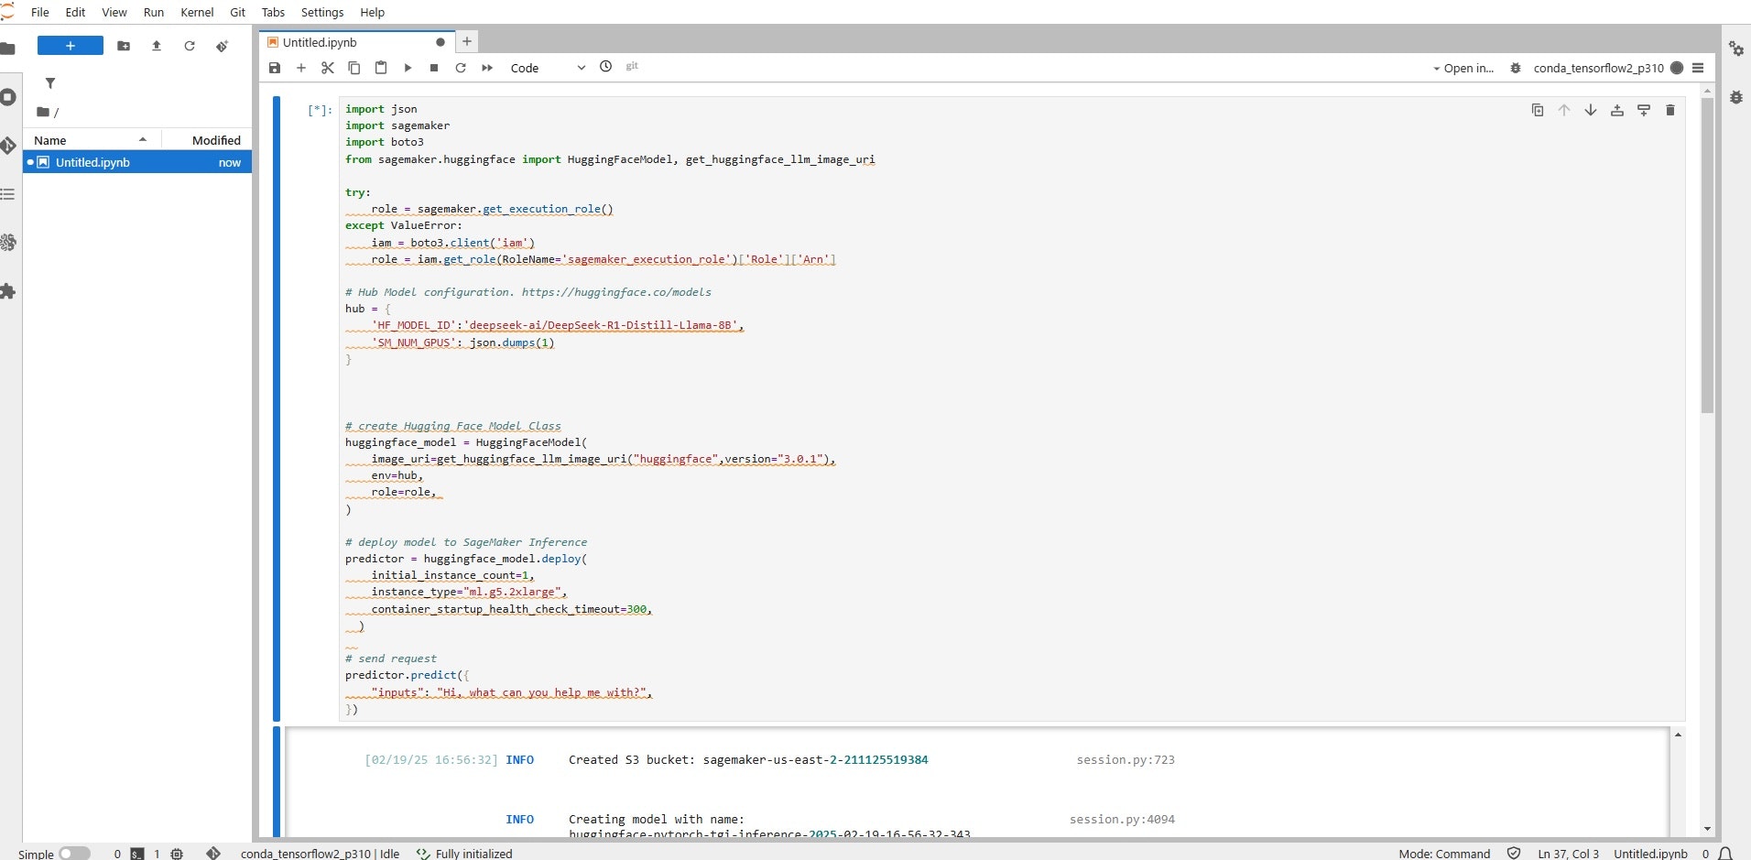The width and height of the screenshot is (1751, 860).
Task: Add a new tab with plus button
Action: (x=467, y=41)
